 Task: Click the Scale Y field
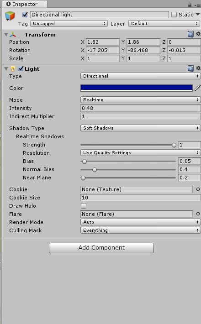pyautogui.click(x=143, y=58)
